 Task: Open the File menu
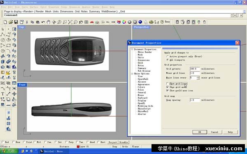point(3,7)
